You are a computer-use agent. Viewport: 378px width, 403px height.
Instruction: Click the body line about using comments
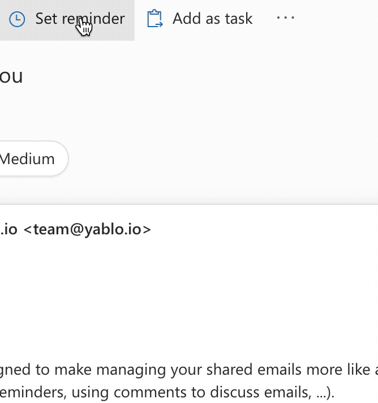tap(170, 392)
